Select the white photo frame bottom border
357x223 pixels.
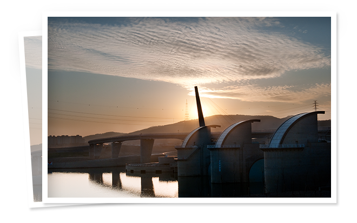coord(189,200)
